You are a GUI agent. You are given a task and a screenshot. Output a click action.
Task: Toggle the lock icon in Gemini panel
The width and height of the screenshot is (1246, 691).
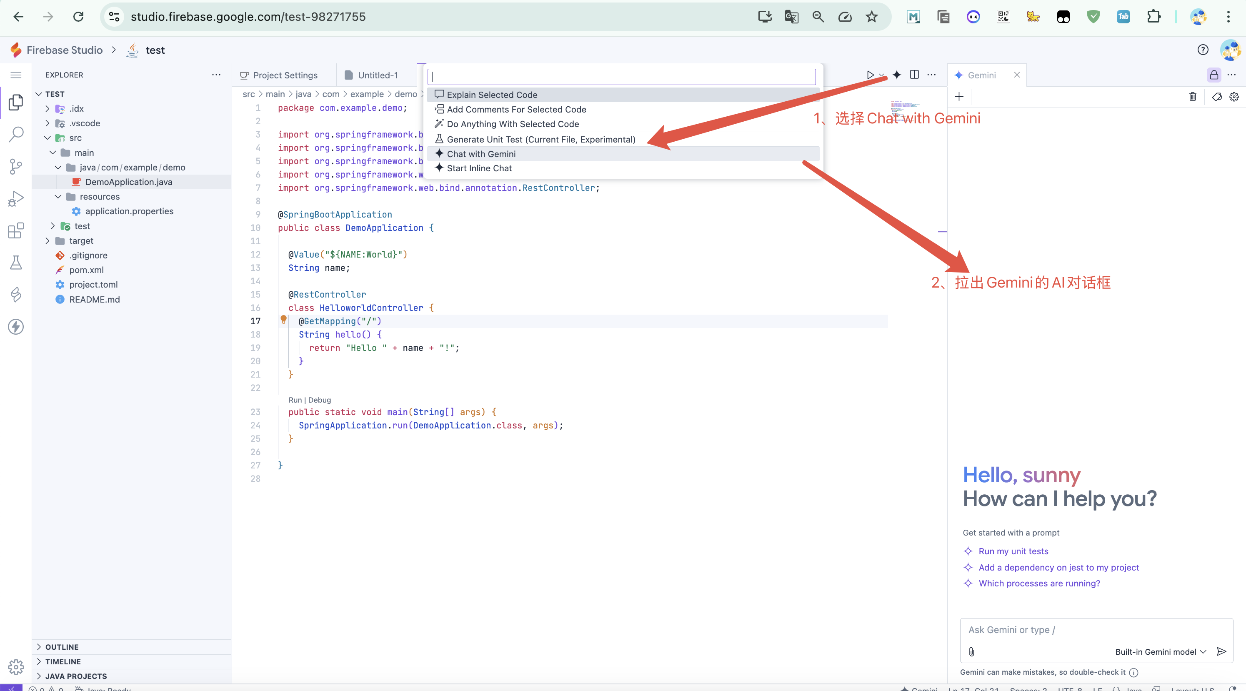[x=1213, y=75]
